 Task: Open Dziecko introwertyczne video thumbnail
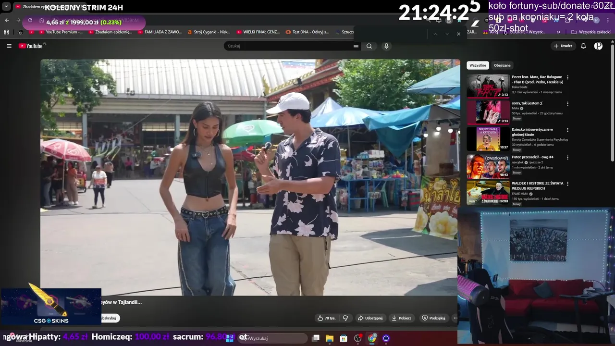(x=488, y=139)
